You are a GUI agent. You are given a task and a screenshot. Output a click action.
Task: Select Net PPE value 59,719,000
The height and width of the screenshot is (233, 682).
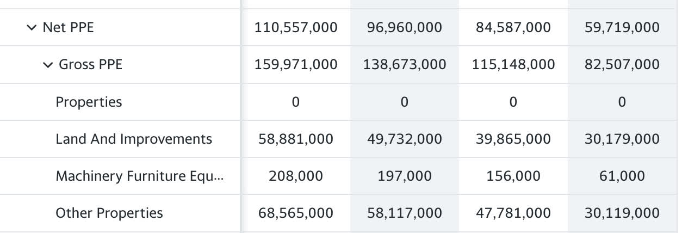tap(622, 27)
